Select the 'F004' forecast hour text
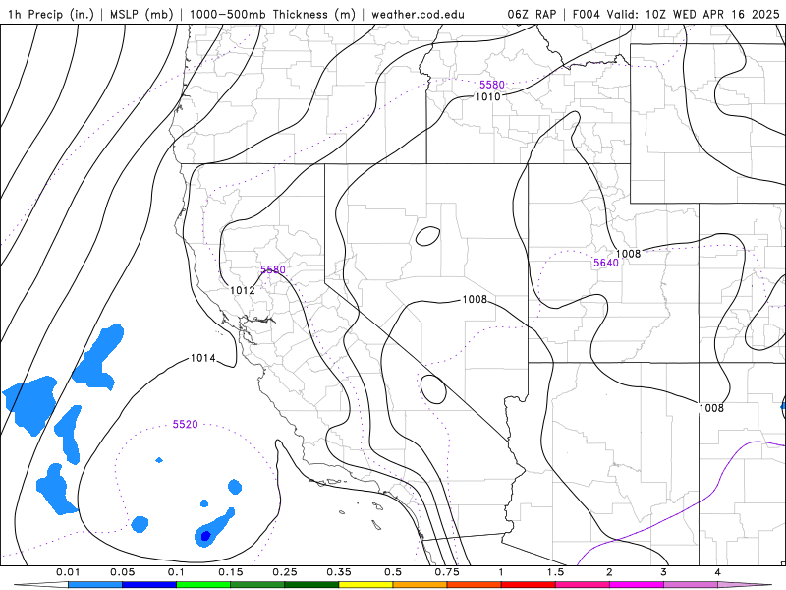786x590 pixels. point(586,14)
